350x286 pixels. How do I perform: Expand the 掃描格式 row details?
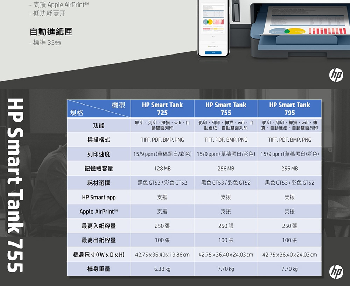(99, 140)
